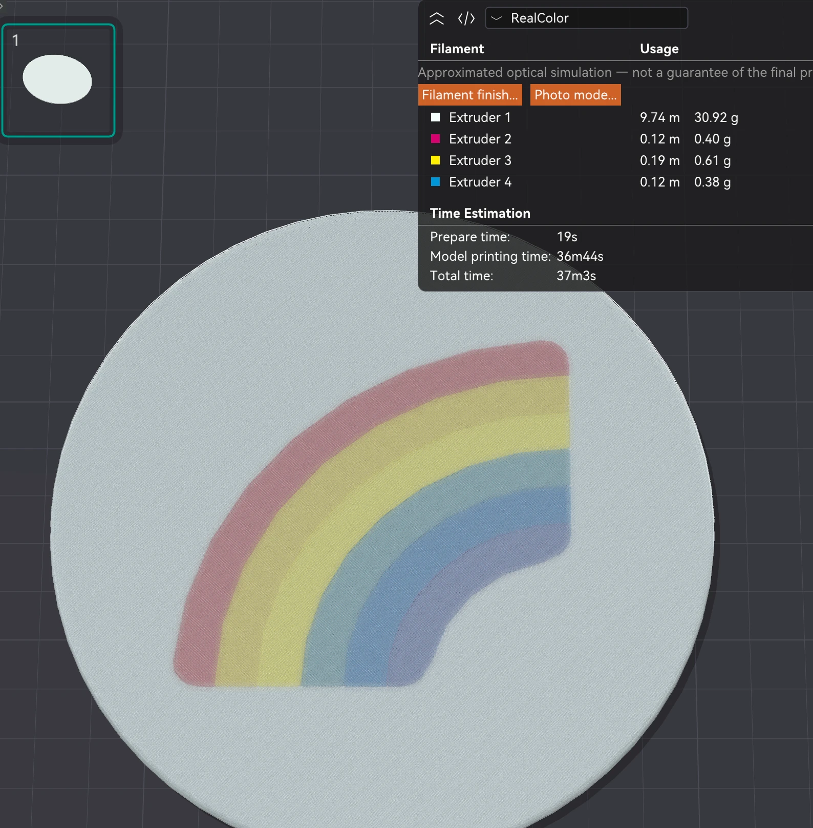Click the Prepare time value 19s
The width and height of the screenshot is (813, 828).
(567, 237)
